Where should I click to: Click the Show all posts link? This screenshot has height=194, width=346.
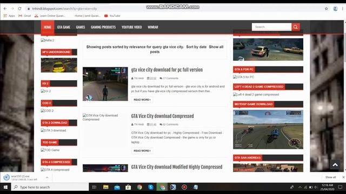[187, 49]
